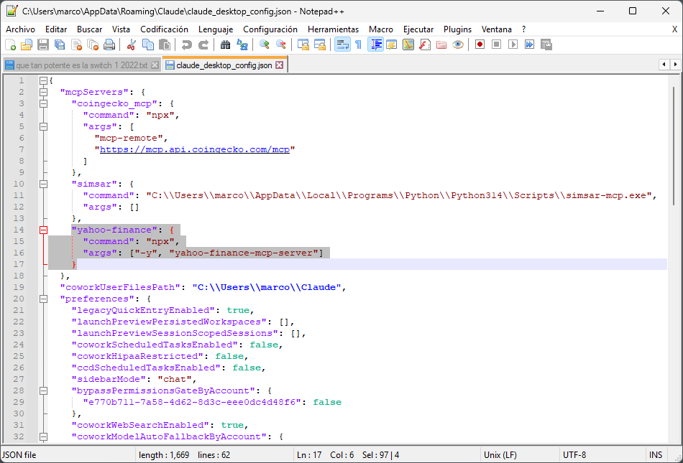
Task: Toggle word wrap in the toolbar
Action: coord(342,45)
